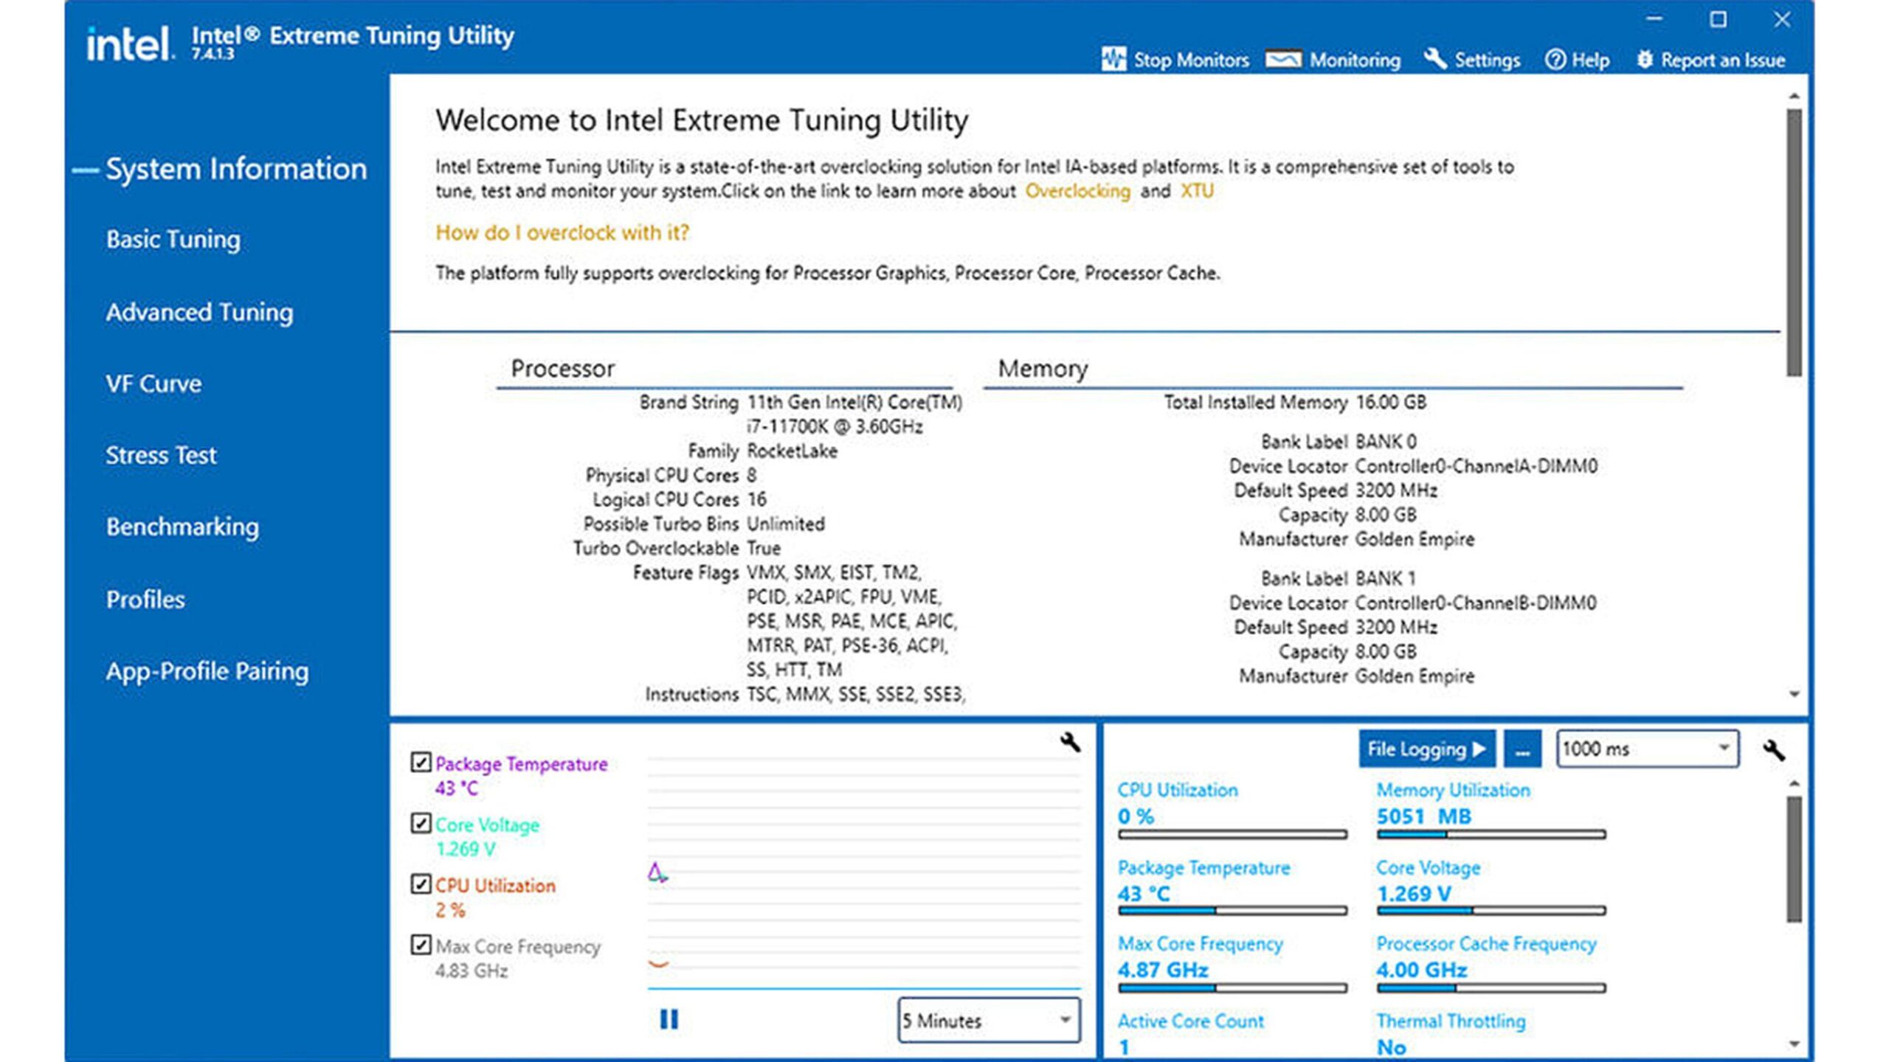This screenshot has height=1062, width=1889.
Task: Click the main info panel vertical scrollbar
Action: tap(1794, 243)
